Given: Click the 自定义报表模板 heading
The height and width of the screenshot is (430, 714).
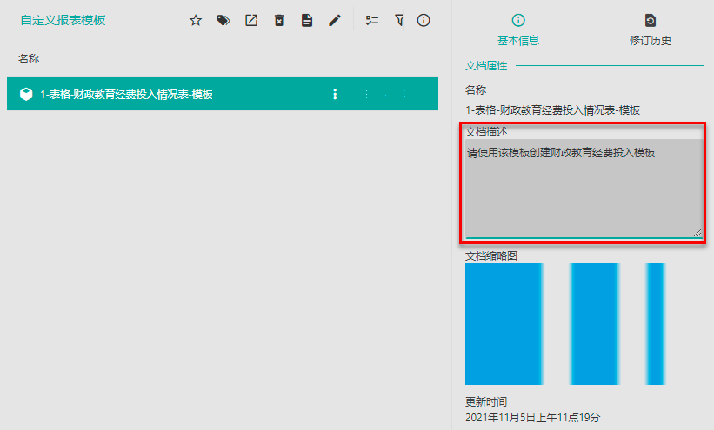Looking at the screenshot, I should click(63, 21).
